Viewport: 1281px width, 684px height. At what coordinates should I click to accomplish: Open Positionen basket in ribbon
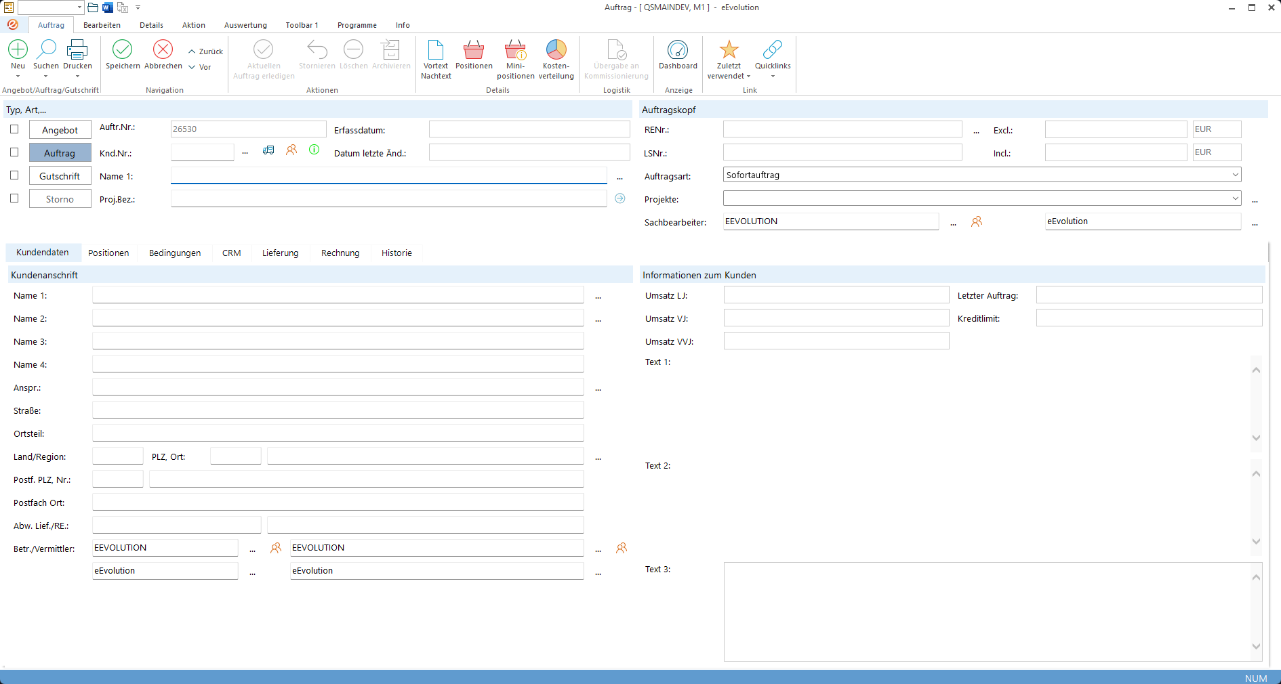click(474, 54)
